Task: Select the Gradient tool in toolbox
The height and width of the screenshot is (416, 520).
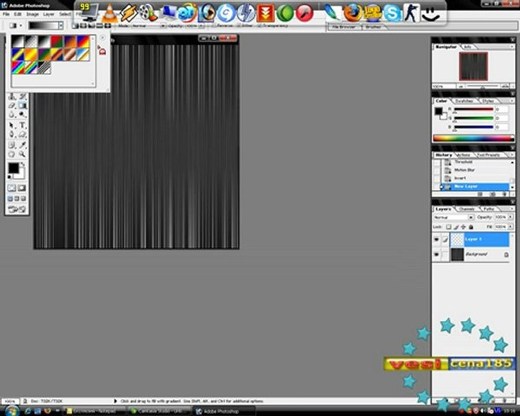Action: 22,106
